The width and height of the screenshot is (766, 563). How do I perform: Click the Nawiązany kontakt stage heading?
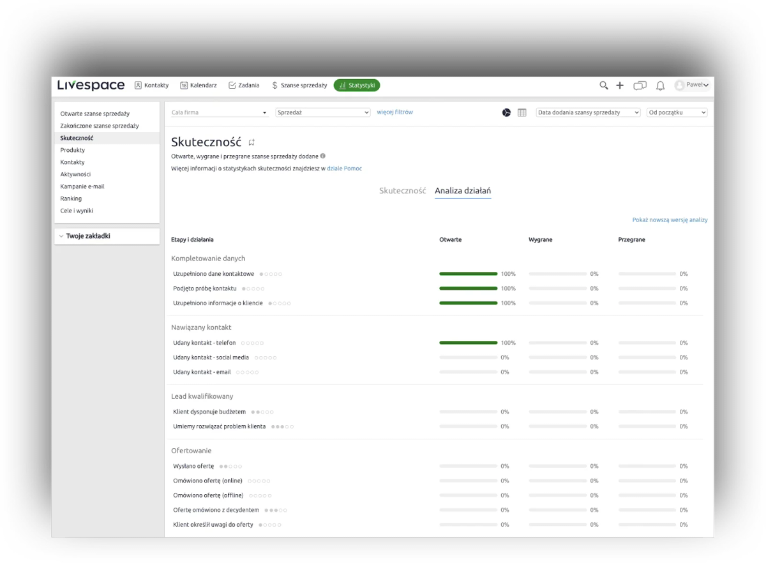[x=201, y=327]
